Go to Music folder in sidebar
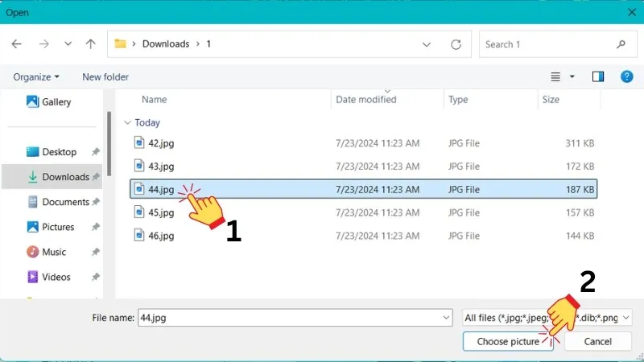 (x=53, y=252)
